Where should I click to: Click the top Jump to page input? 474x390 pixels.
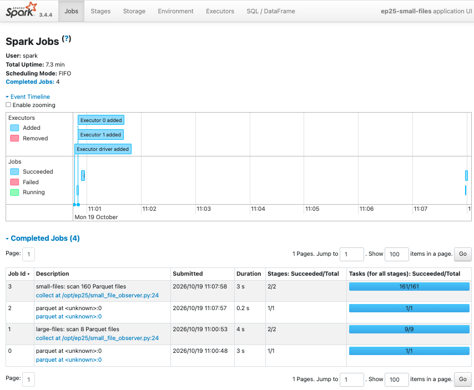(x=352, y=254)
